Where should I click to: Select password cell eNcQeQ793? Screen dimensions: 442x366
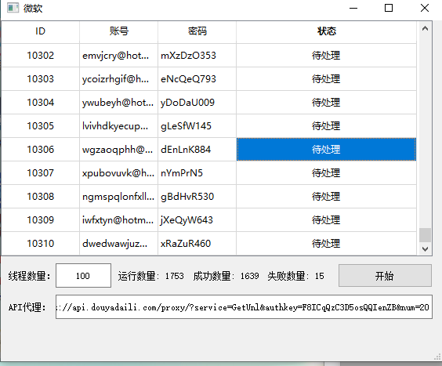pyautogui.click(x=197, y=79)
